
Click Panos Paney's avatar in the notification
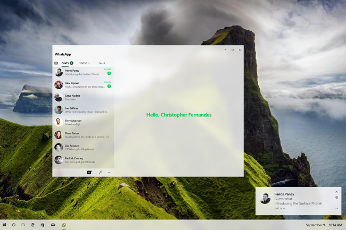[x=265, y=198]
